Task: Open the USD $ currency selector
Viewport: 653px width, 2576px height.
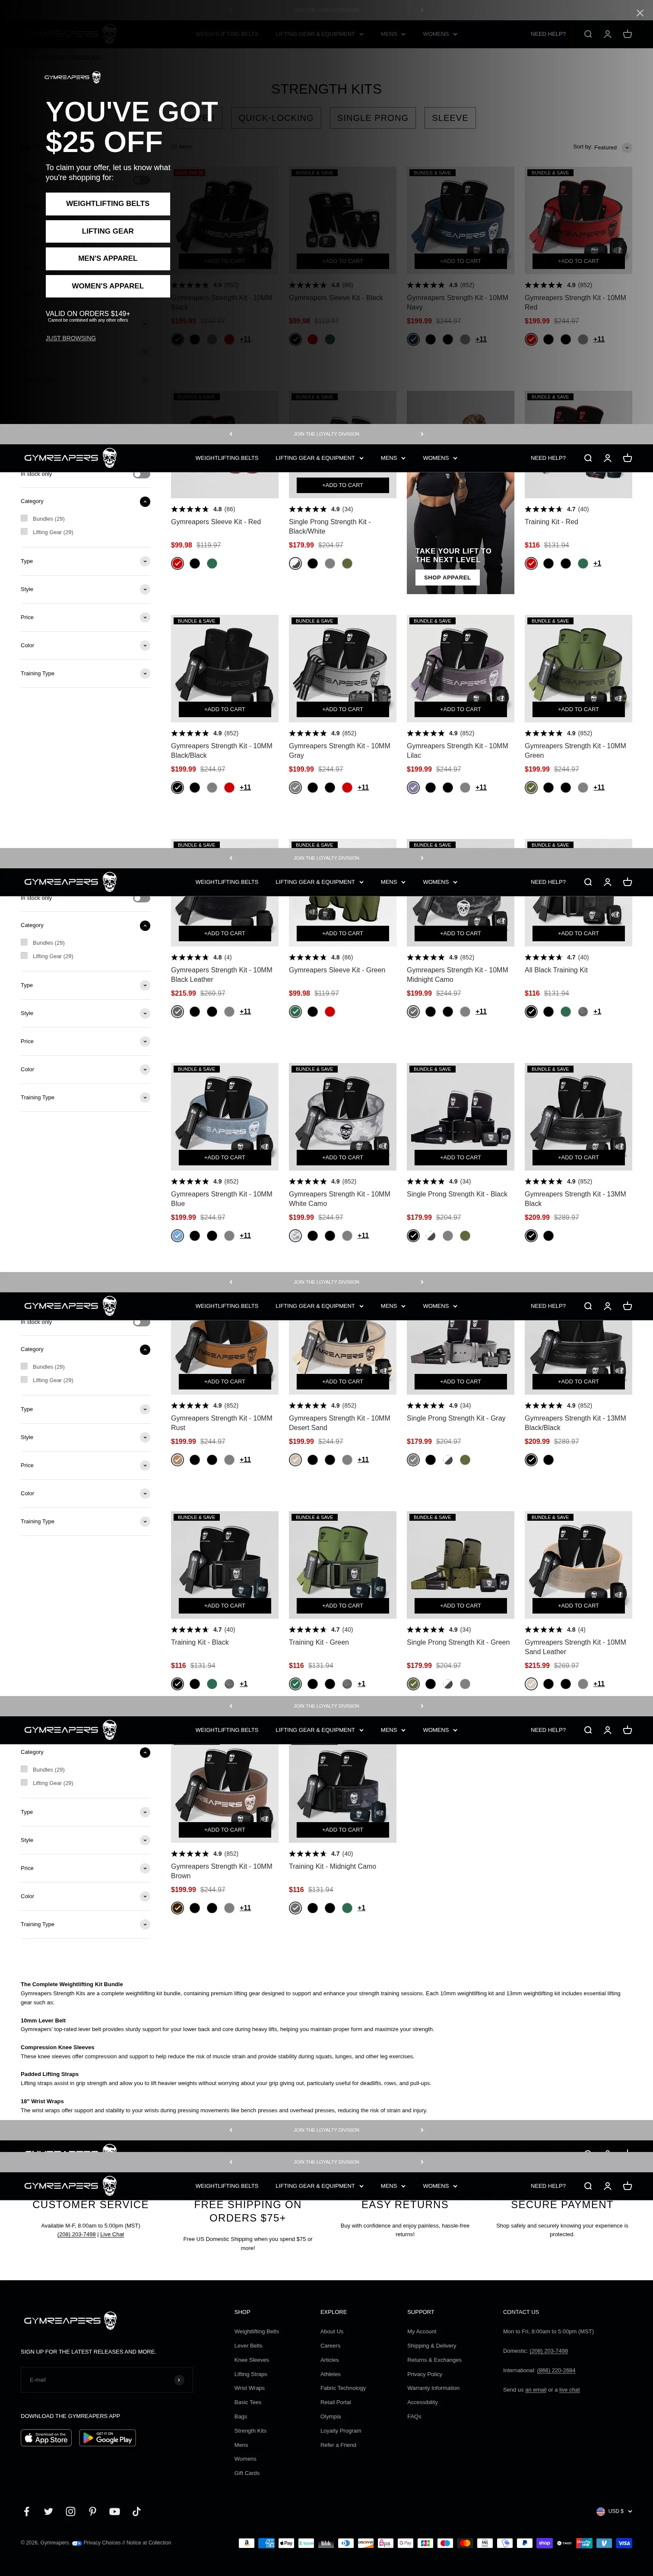Action: [x=614, y=2511]
